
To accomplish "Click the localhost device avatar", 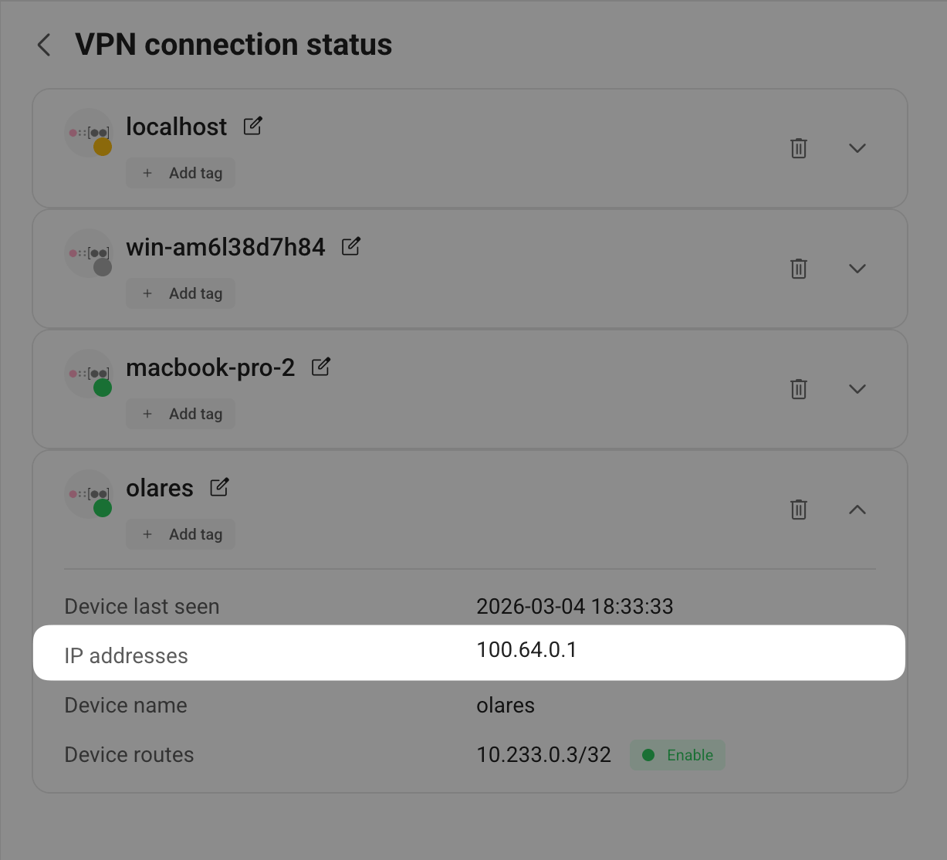I will 89,132.
